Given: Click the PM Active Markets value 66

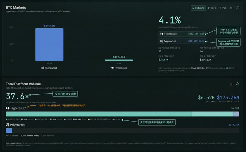Looking at the screenshot, I should tap(201, 52).
